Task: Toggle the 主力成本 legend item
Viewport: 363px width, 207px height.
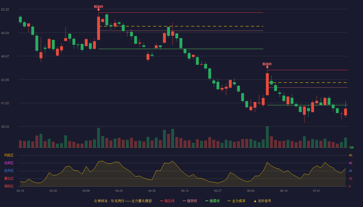Action: click(236, 201)
